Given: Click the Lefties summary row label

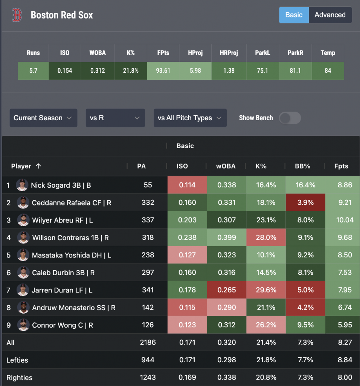Looking at the screenshot, I should click(17, 360).
